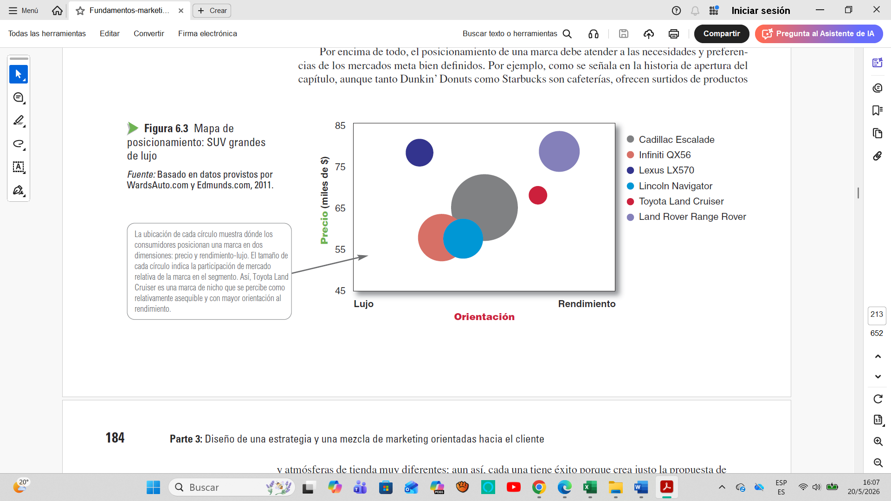Click the taskbar Buscar search box

[232, 488]
